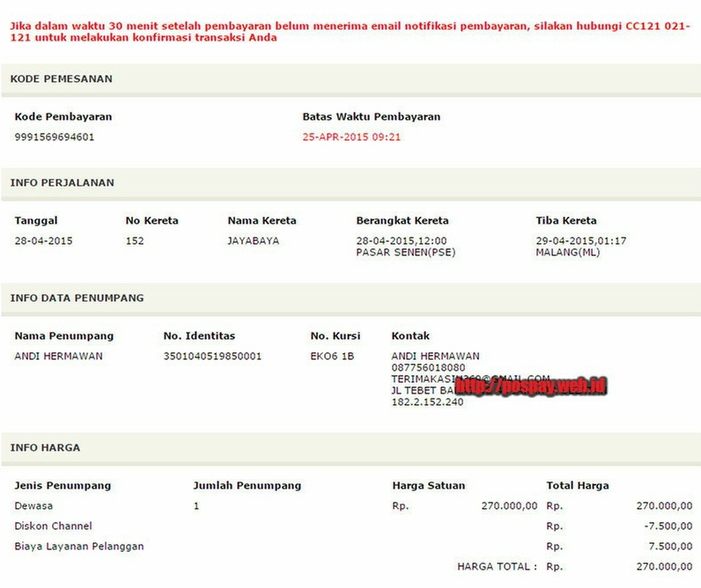
Task: Click seat number EKO6 1B
Action: point(333,356)
